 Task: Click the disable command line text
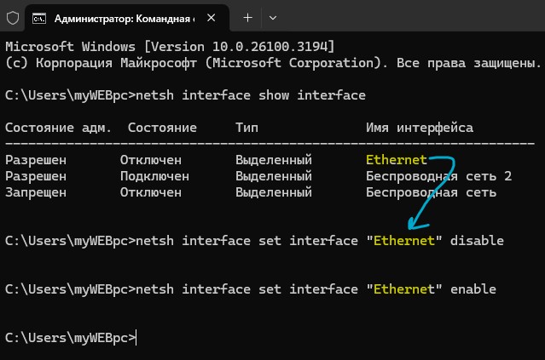254,241
